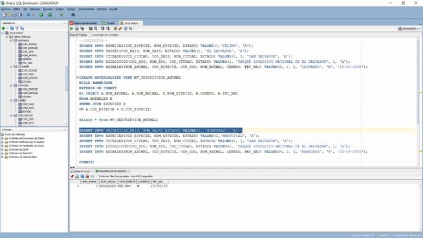Click the Rollback icon in worksheet toolbar
The width and height of the screenshot is (423, 238).
[108, 28]
